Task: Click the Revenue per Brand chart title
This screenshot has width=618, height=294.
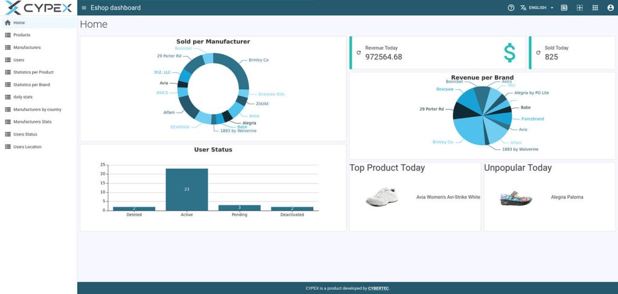Action: click(482, 78)
